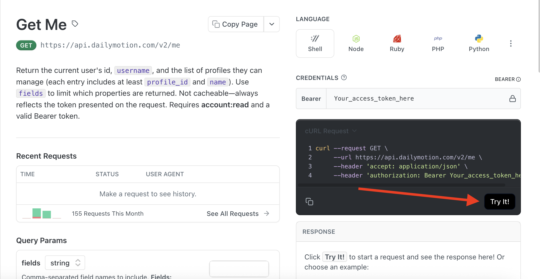Copy the cURL code with copy icon
540x279 pixels.
[309, 202]
